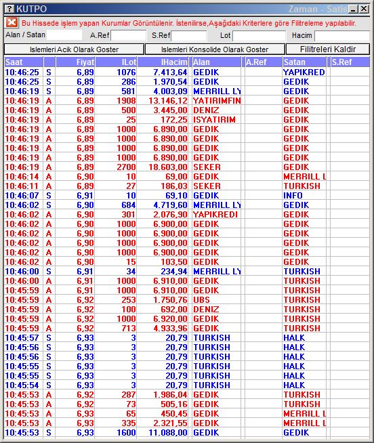This screenshot has height=443, width=374.
Task: Select the hacim cell 172,25
Action: (163, 119)
